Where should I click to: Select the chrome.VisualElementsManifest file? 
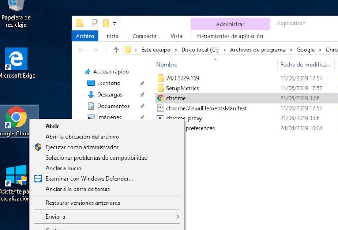[x=206, y=108]
